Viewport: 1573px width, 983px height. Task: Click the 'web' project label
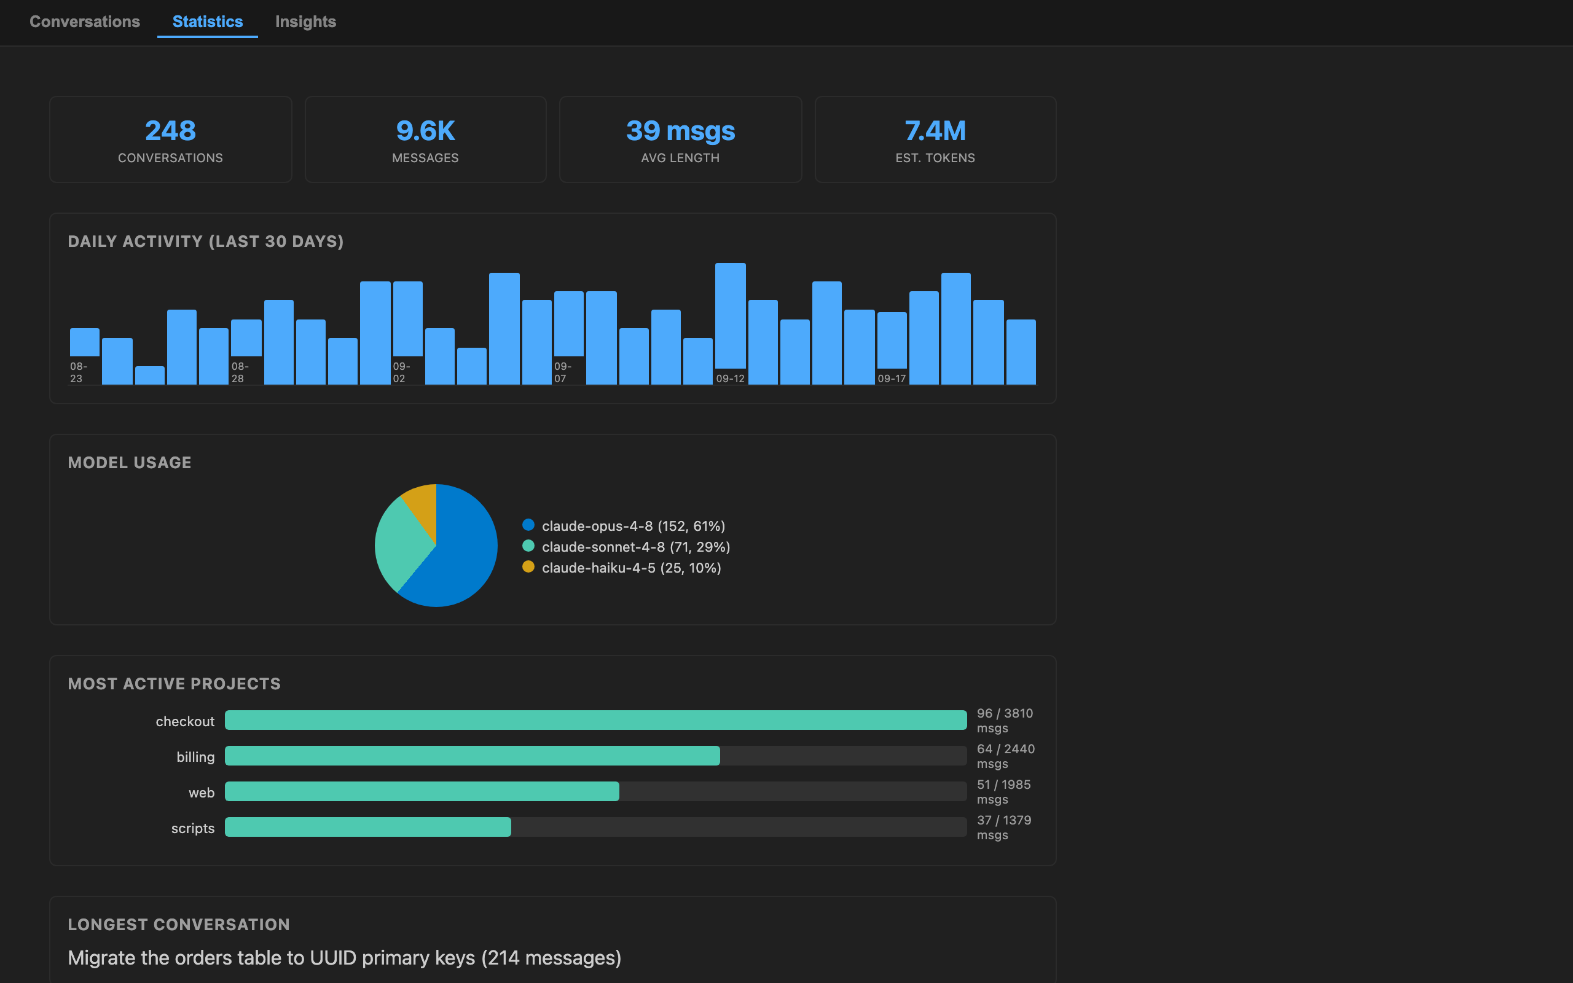point(202,793)
